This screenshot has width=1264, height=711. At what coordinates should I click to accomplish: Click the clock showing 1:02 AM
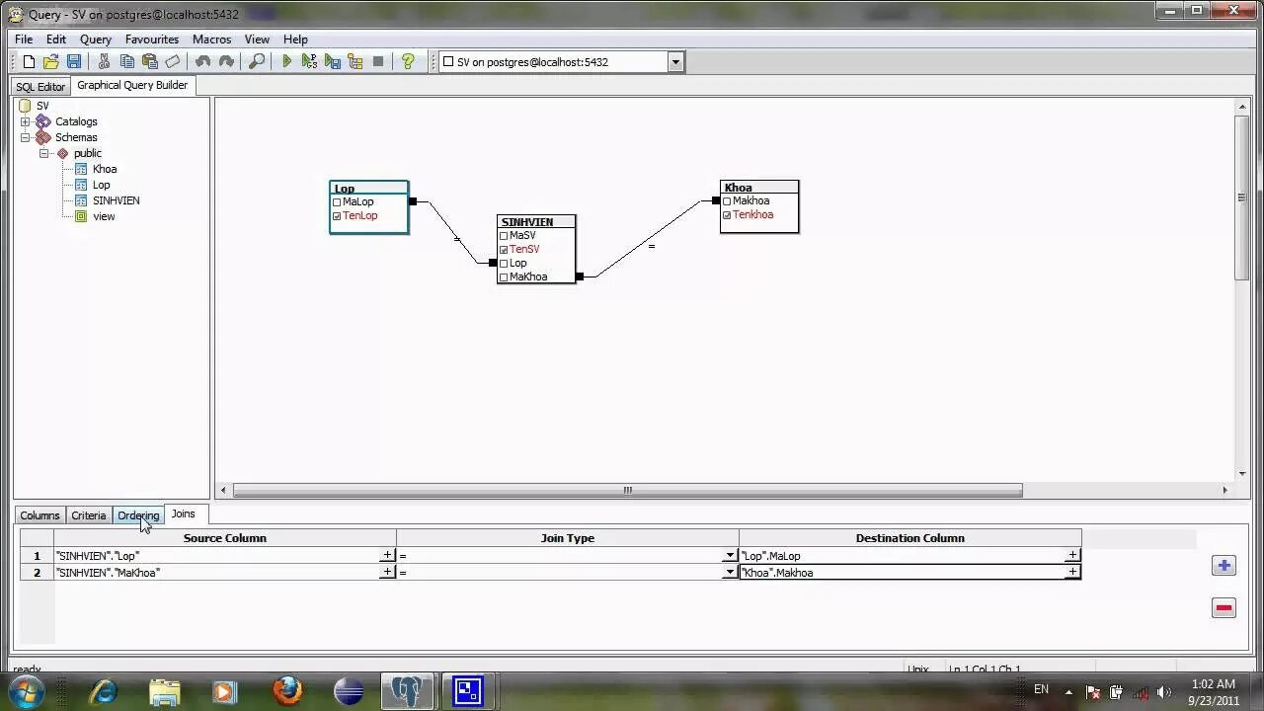click(1214, 684)
